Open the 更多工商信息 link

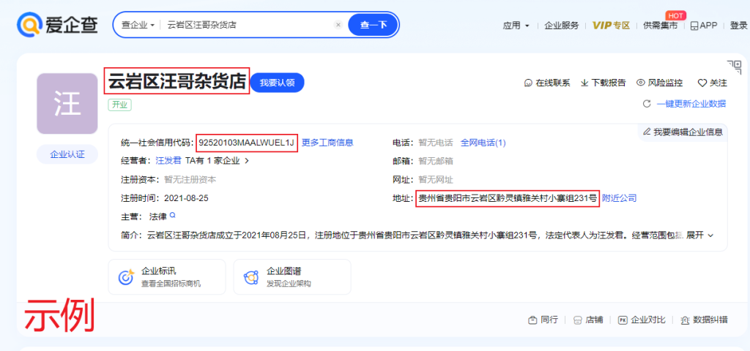click(327, 142)
